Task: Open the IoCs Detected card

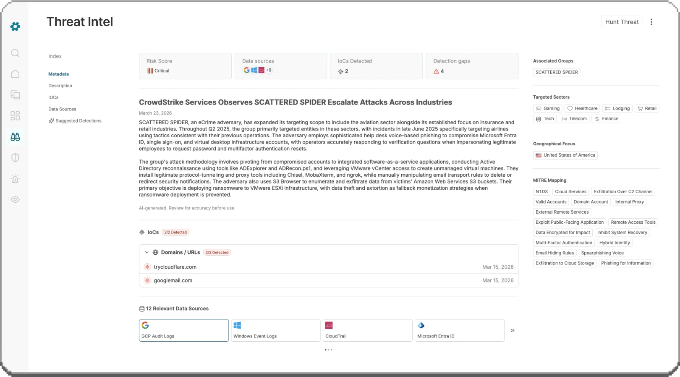Action: (x=376, y=66)
